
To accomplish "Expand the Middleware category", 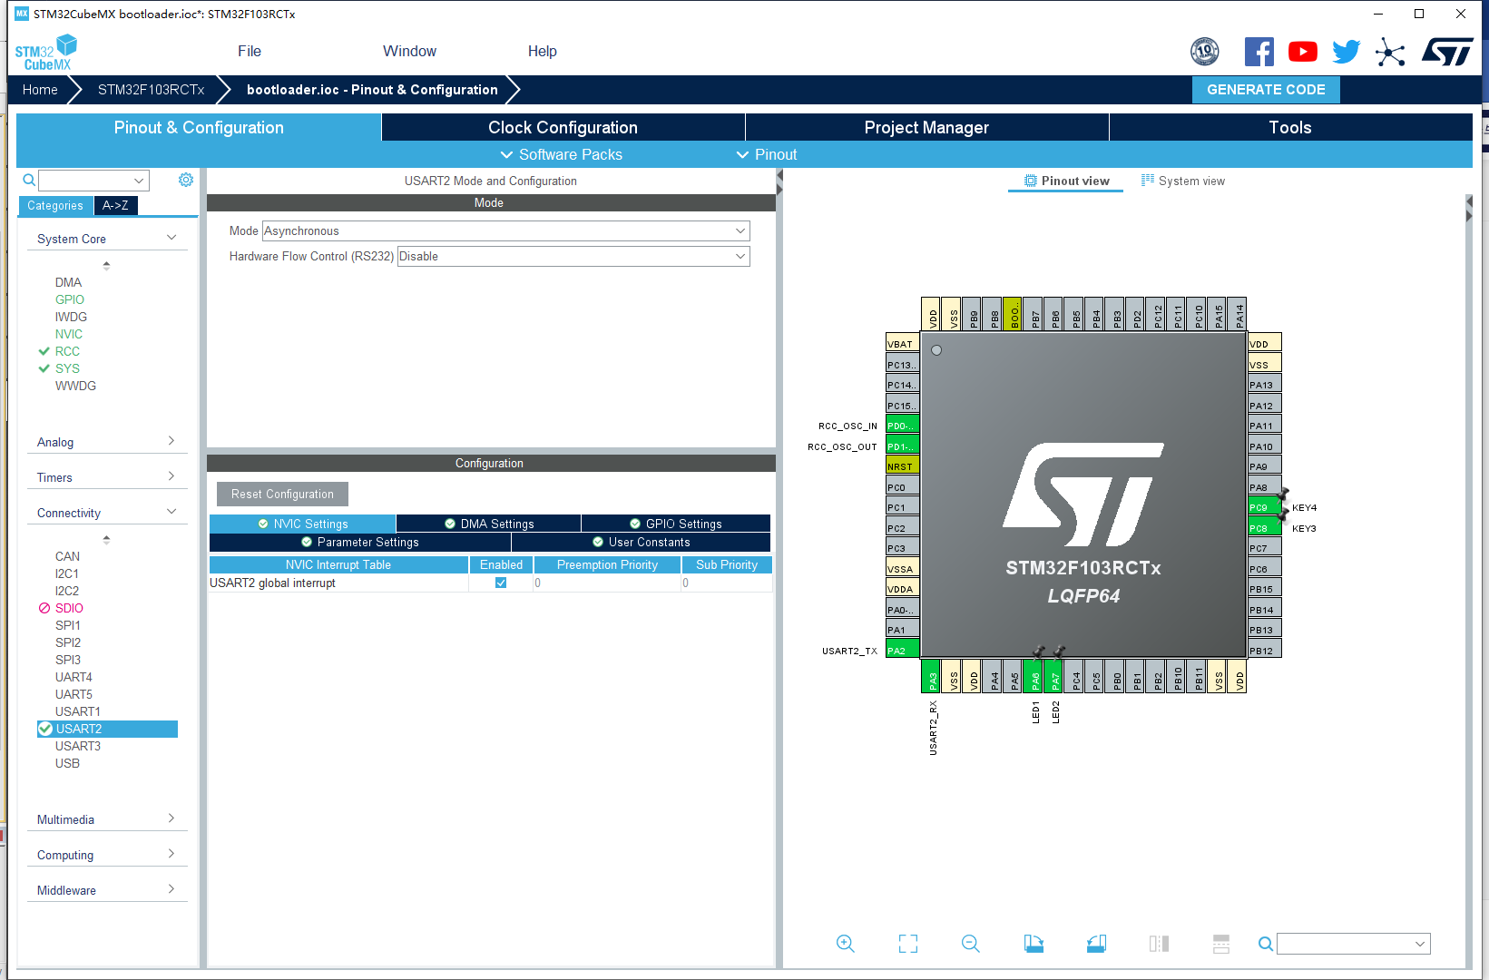I will coord(107,890).
